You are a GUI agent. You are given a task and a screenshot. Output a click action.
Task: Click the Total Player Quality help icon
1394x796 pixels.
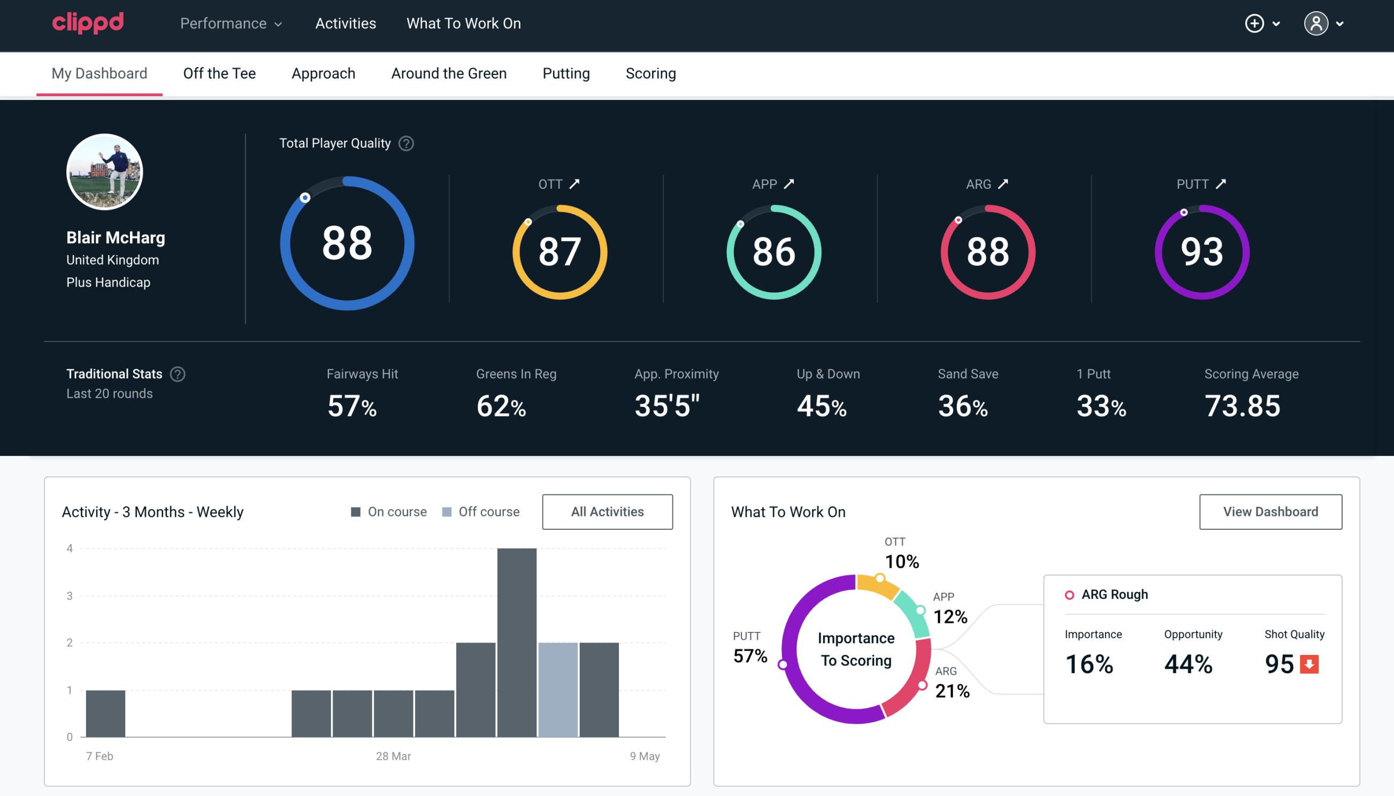405,143
